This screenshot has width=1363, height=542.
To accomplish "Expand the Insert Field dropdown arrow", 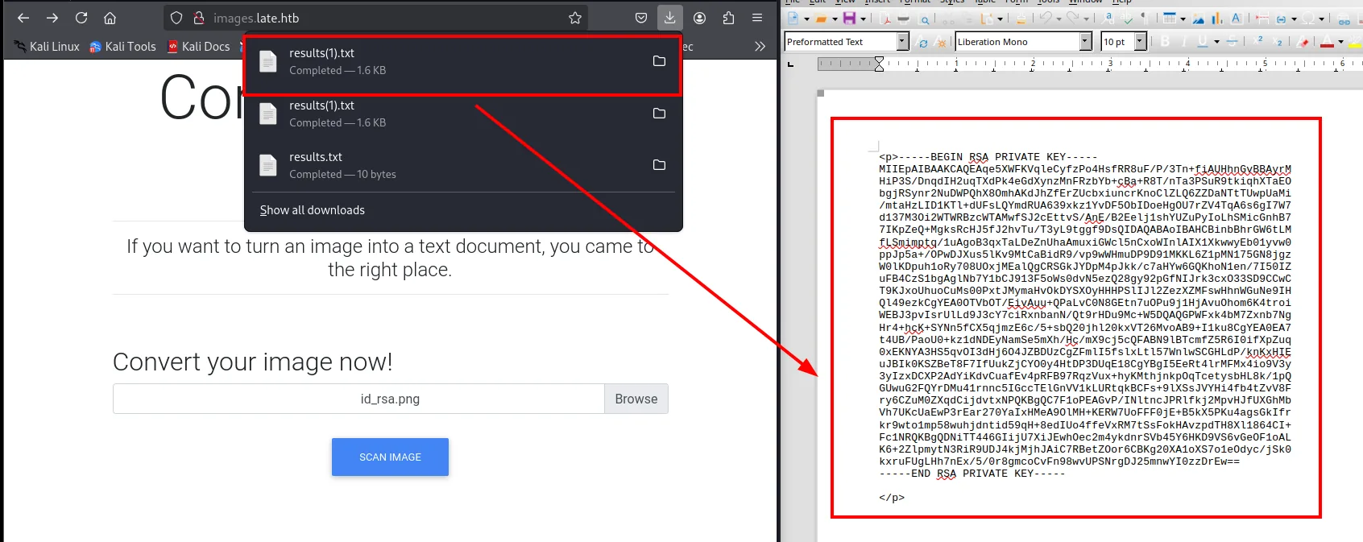I will (x=1294, y=19).
